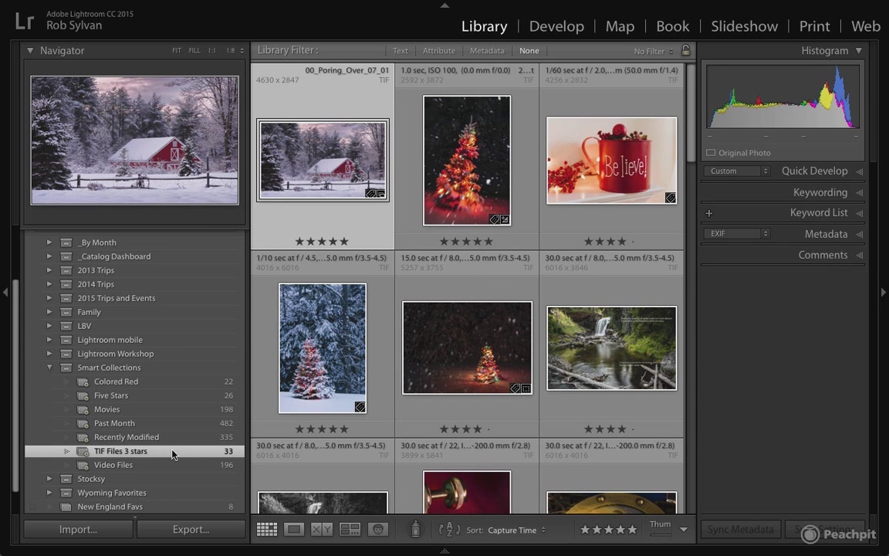Enable the Metadata library filter
This screenshot has height=556, width=889.
click(487, 50)
